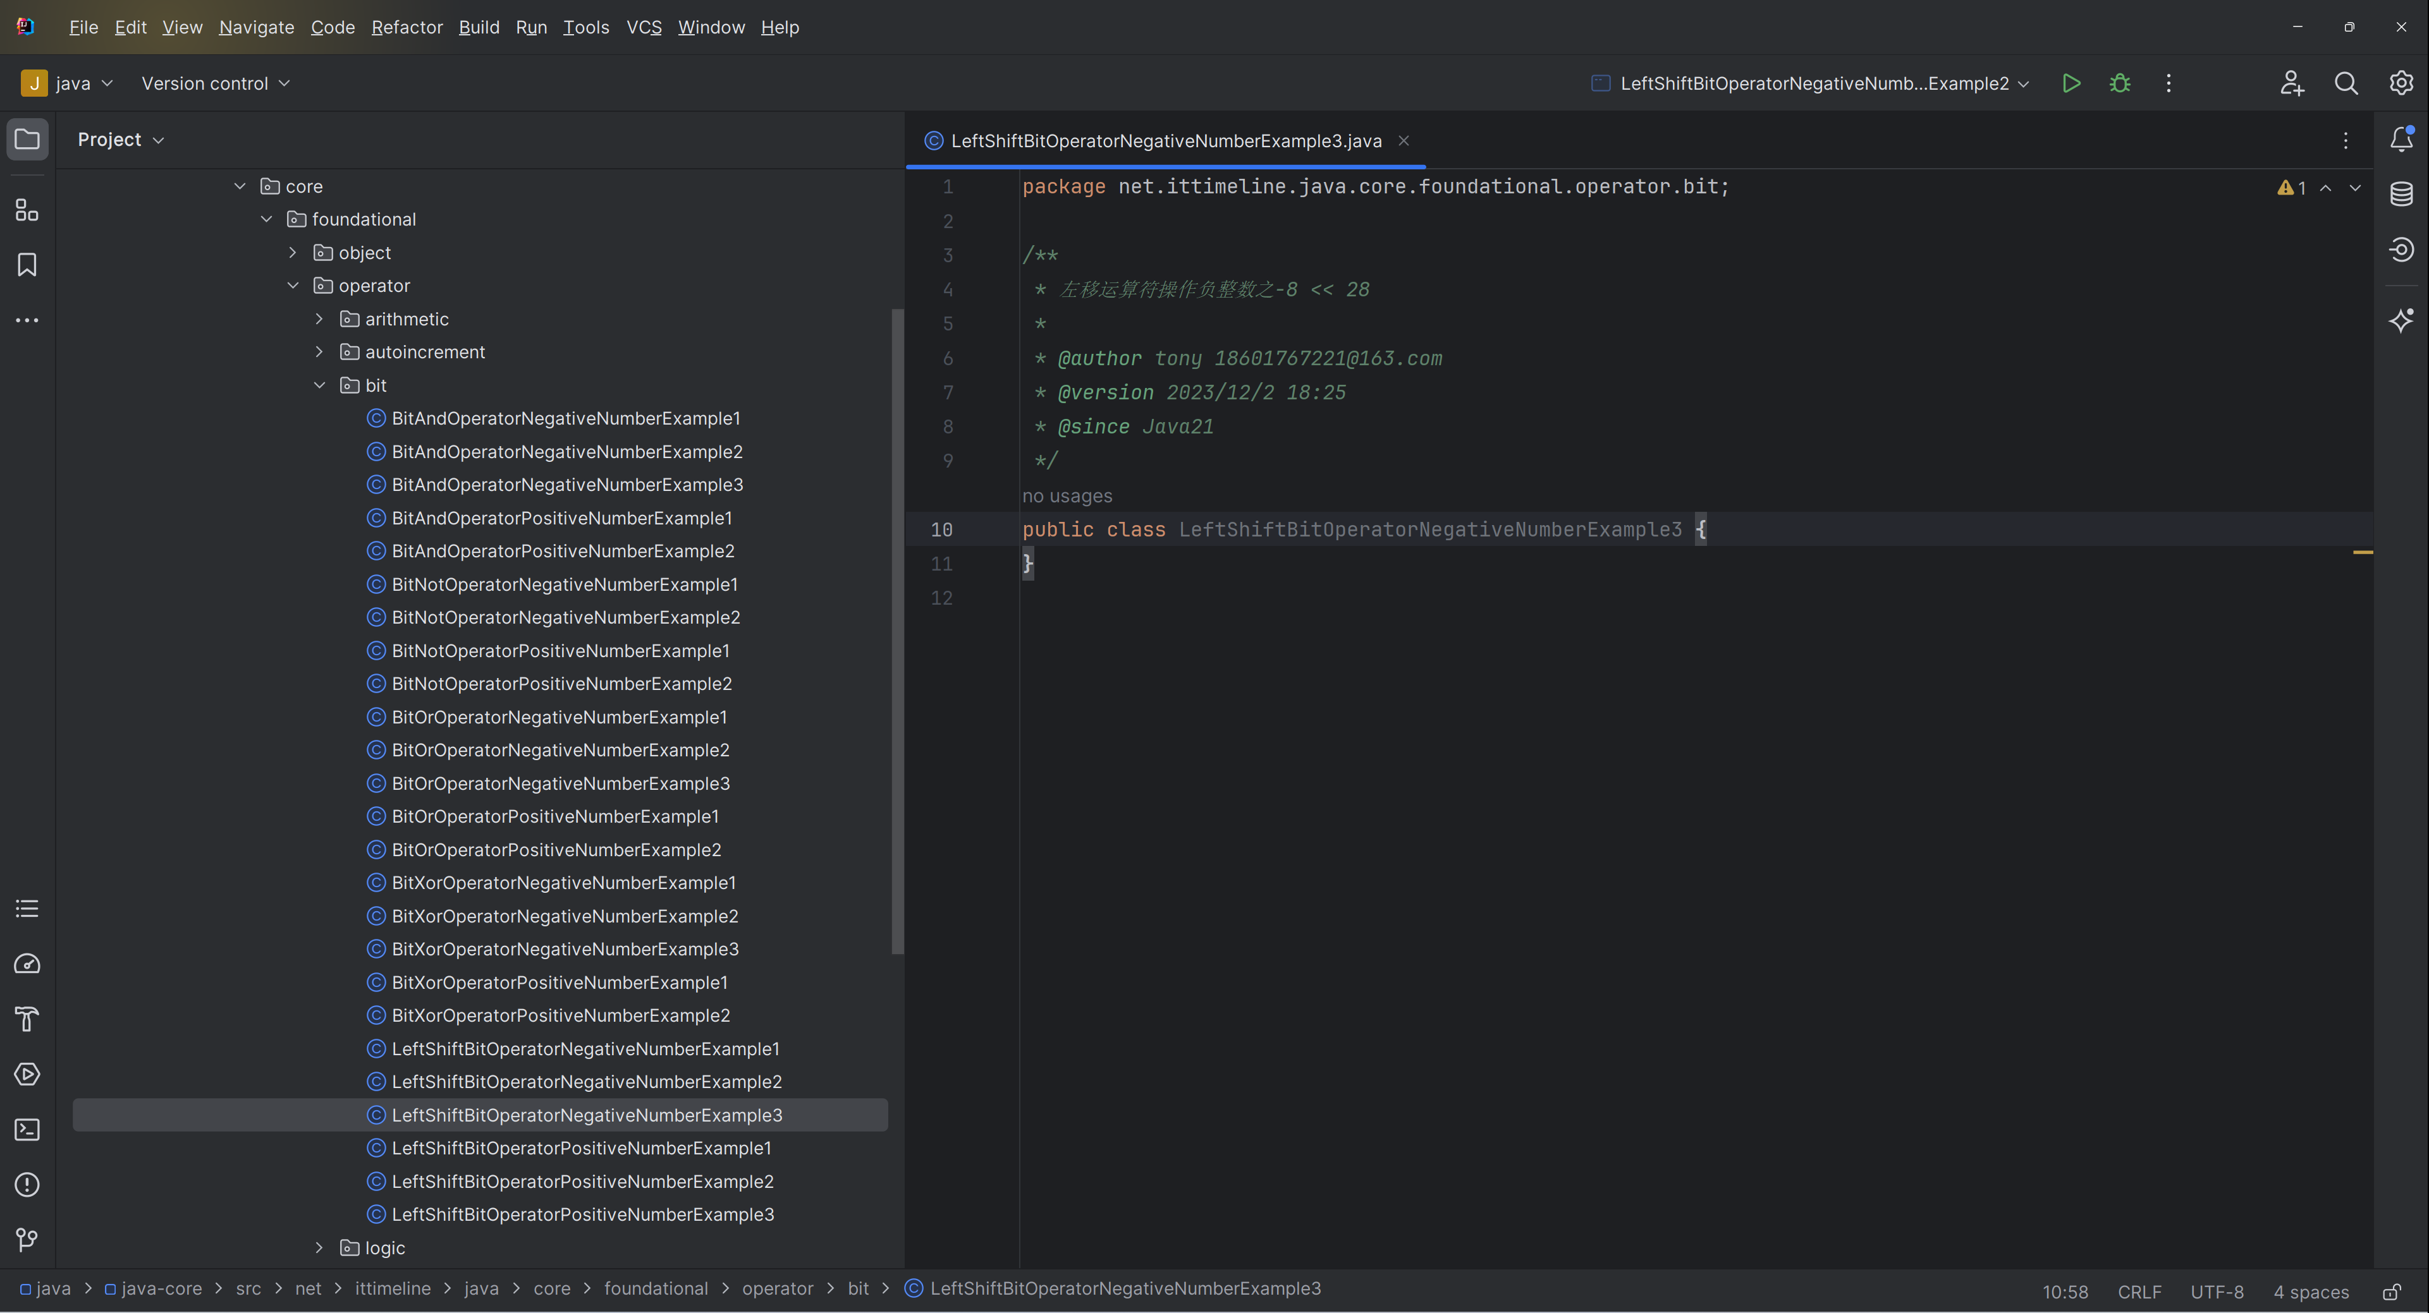The width and height of the screenshot is (2429, 1313).
Task: Open the Notifications bell icon
Action: [2402, 140]
